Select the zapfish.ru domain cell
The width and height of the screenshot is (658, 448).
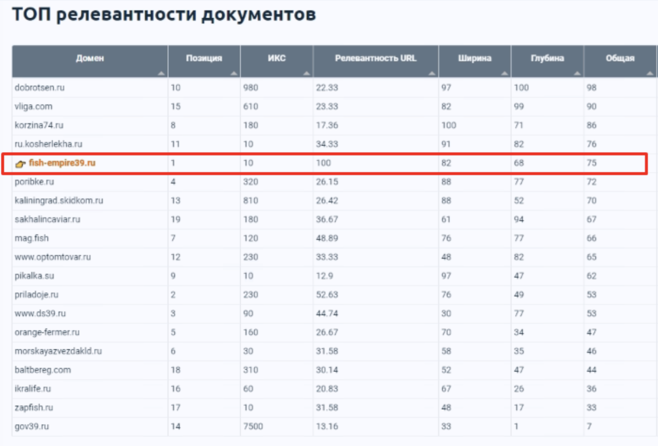pyautogui.click(x=90, y=408)
